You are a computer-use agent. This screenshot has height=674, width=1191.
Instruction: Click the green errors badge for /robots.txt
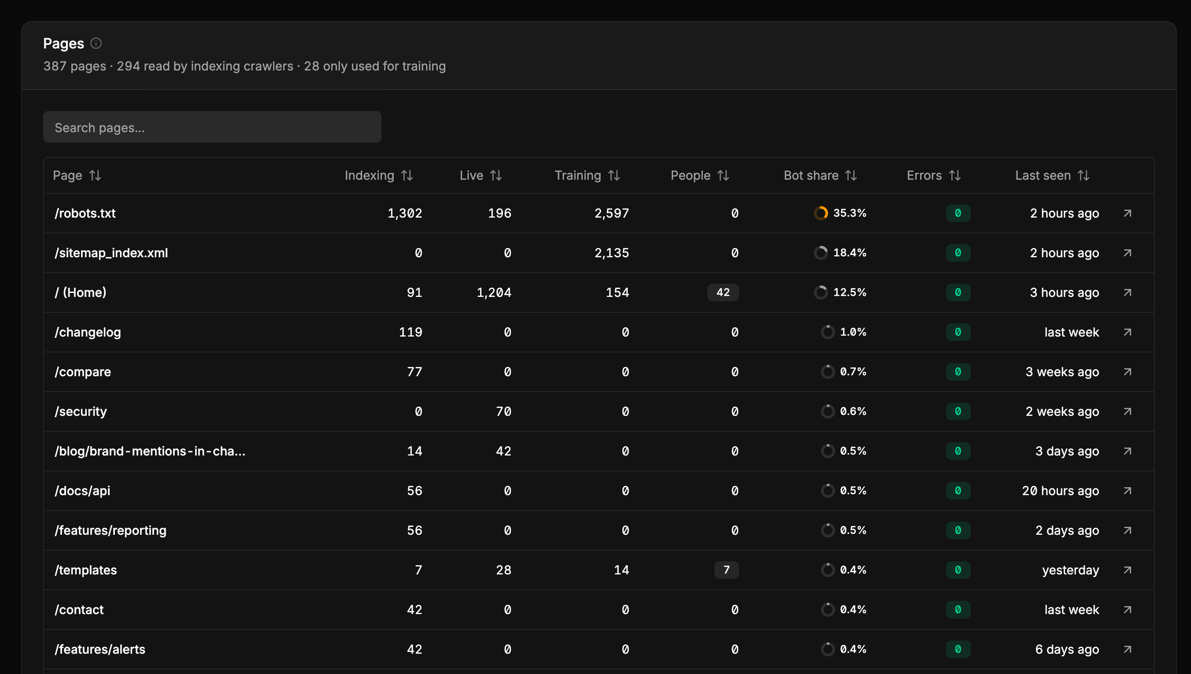(958, 213)
